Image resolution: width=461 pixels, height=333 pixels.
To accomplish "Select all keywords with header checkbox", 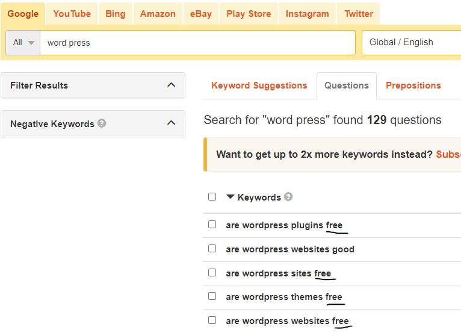I will pos(212,196).
